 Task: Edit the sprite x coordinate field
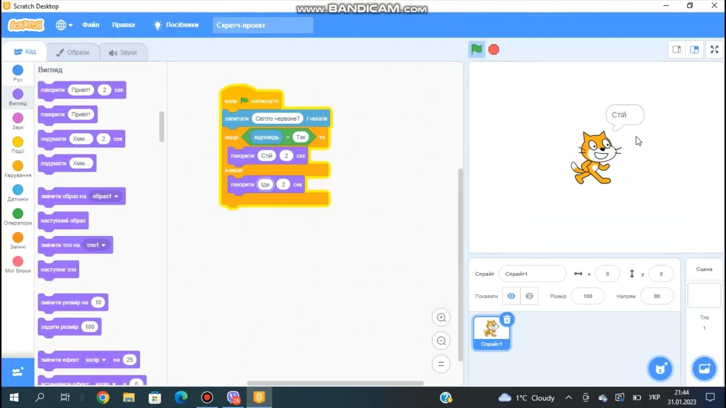pos(607,274)
